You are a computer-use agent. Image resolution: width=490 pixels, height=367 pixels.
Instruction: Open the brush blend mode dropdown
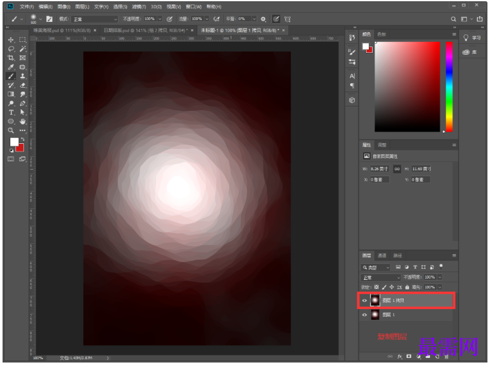point(94,19)
